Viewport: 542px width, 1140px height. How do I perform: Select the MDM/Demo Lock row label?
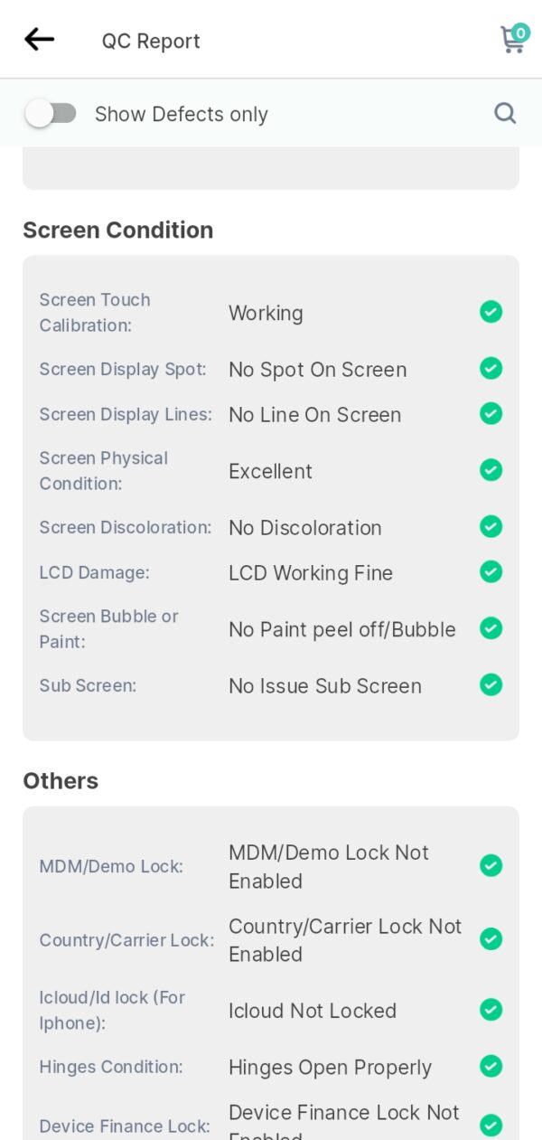111,866
